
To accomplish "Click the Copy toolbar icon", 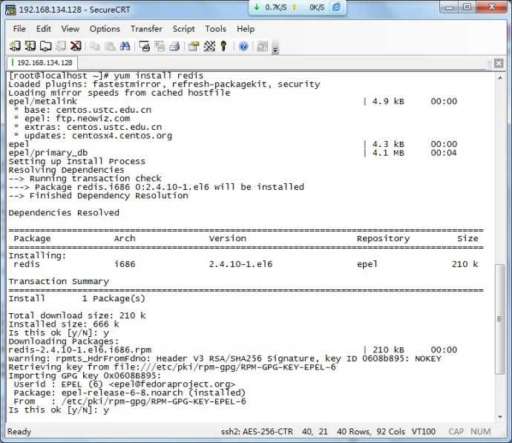I will click(x=95, y=46).
